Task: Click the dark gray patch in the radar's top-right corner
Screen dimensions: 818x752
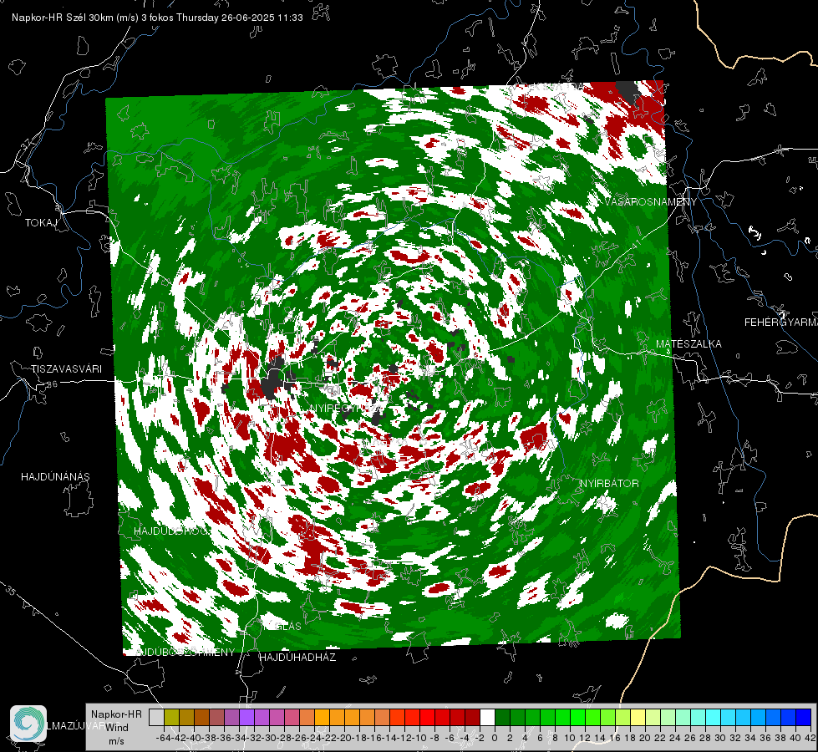Action: click(628, 91)
